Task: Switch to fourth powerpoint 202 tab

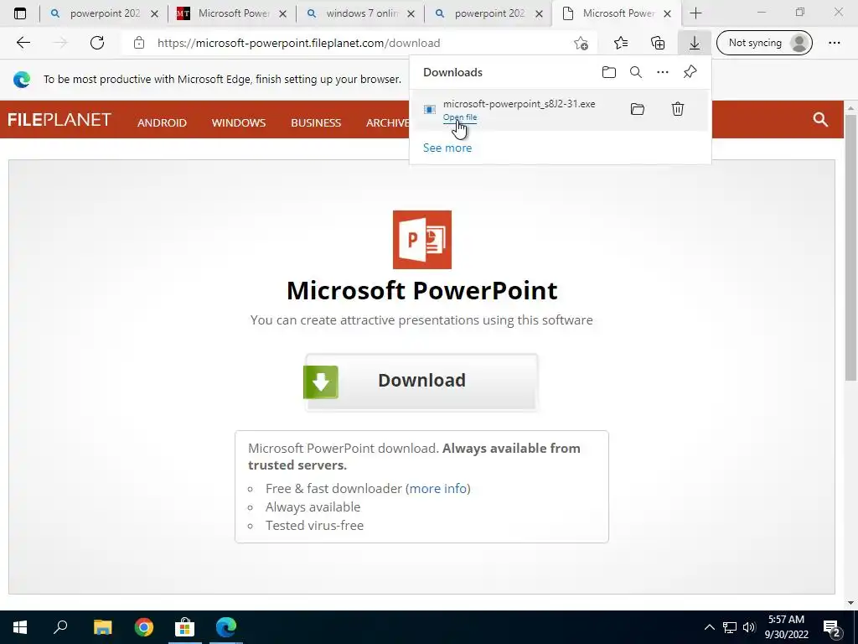Action: [x=488, y=13]
